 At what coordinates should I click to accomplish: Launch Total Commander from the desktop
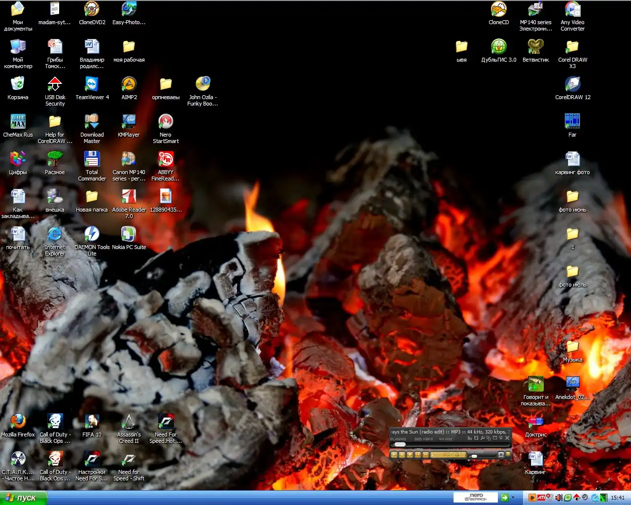click(x=92, y=159)
